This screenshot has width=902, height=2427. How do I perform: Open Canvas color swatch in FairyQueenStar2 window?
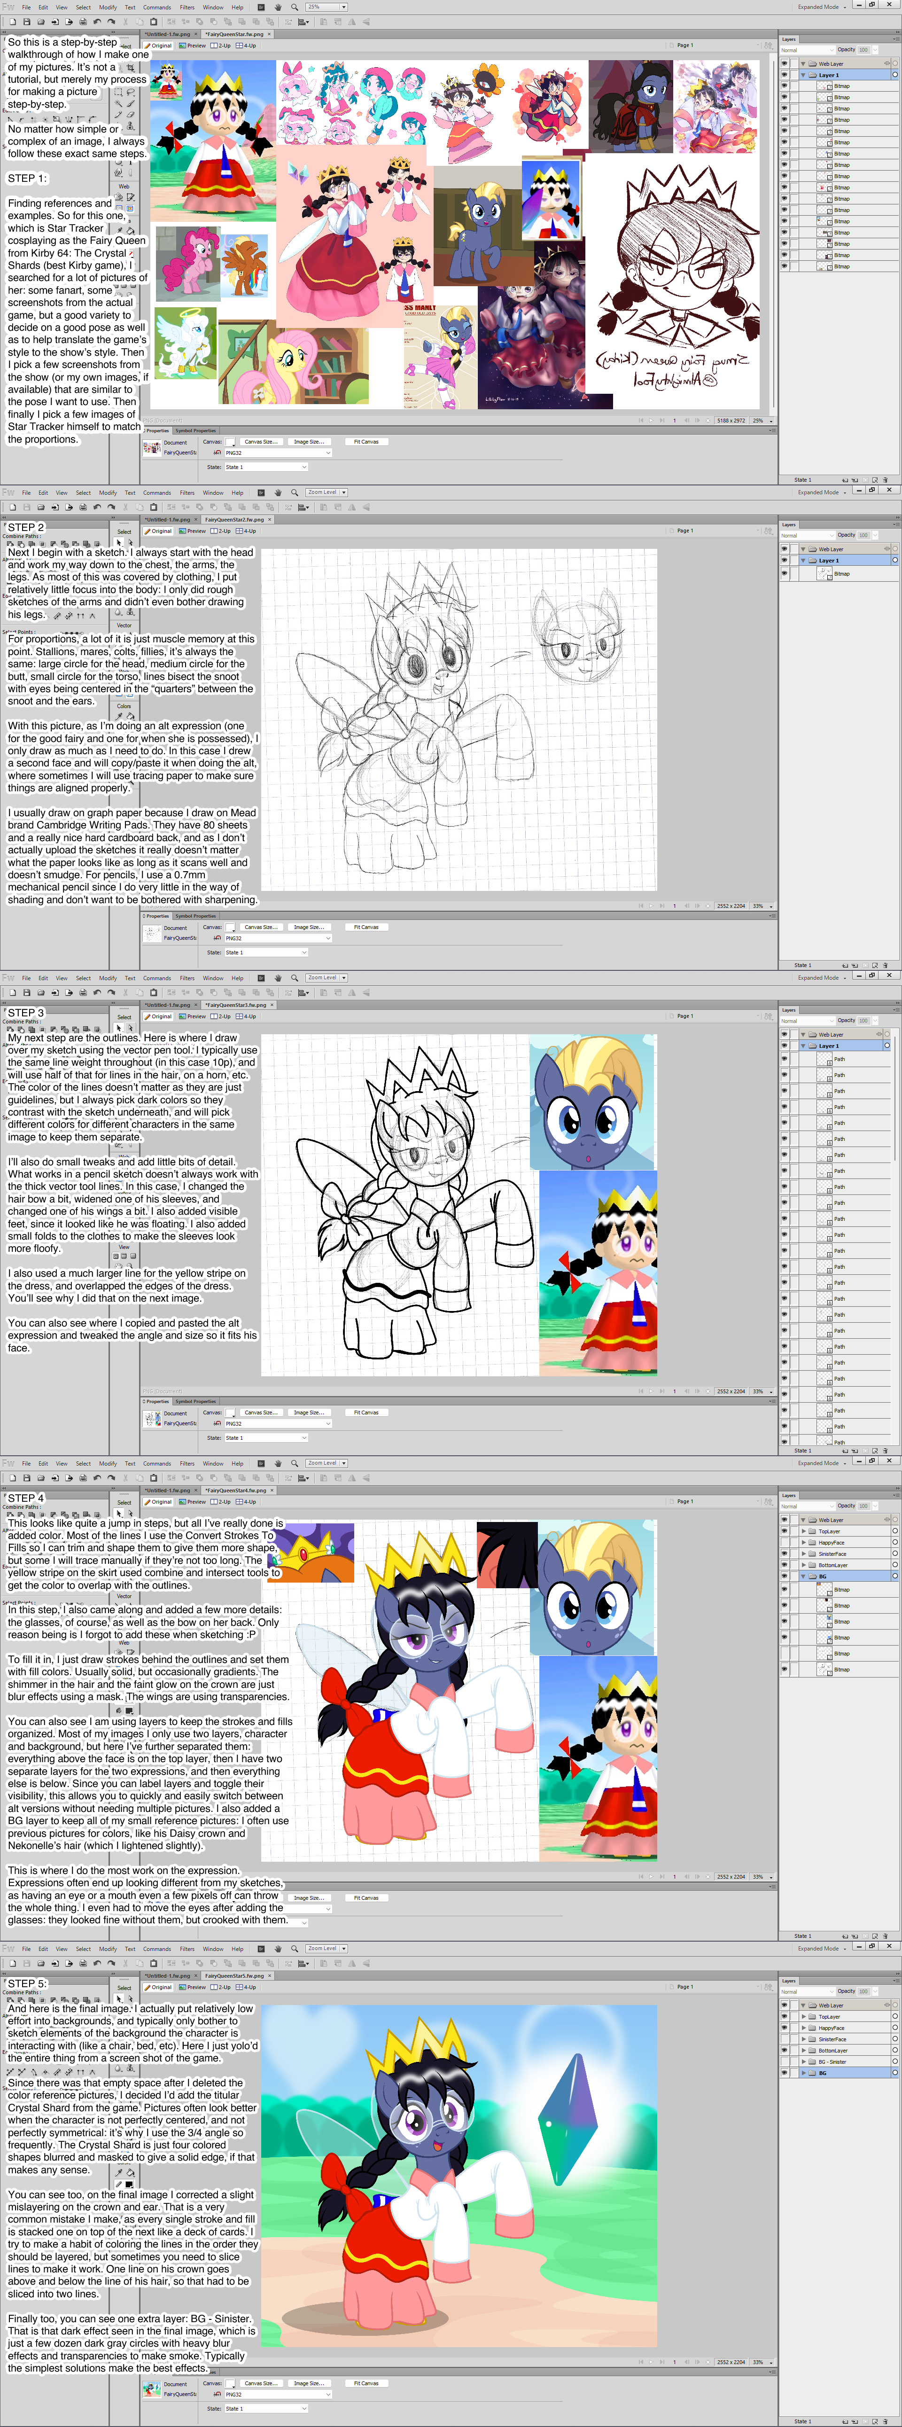click(x=230, y=927)
